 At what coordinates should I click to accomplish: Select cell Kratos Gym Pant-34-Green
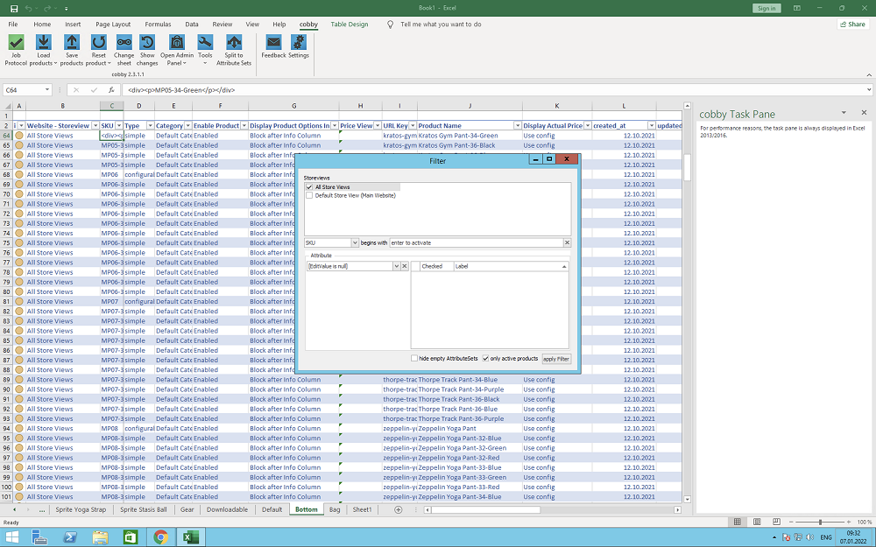(470, 136)
